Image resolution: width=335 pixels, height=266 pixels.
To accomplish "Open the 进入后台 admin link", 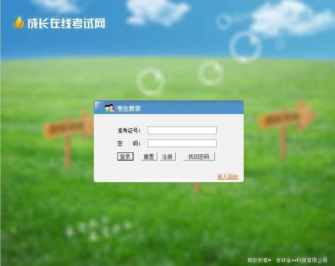I will click(x=227, y=176).
